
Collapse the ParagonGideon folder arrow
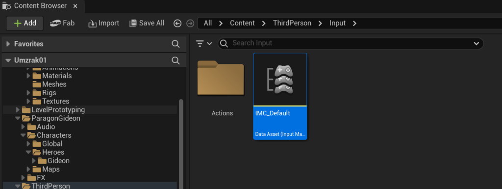point(18,118)
